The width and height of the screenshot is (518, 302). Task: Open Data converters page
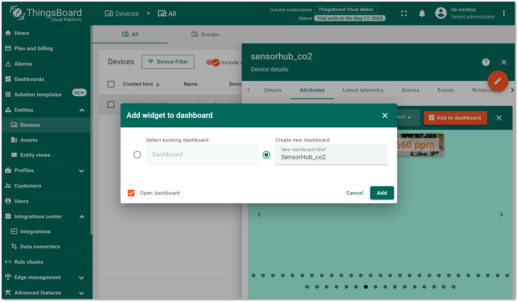click(x=46, y=247)
